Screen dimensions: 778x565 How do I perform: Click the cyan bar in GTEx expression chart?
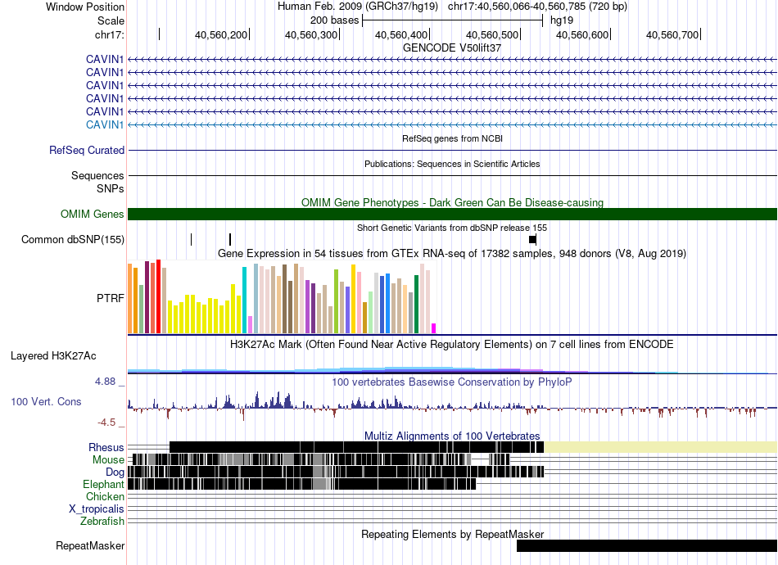tap(244, 301)
